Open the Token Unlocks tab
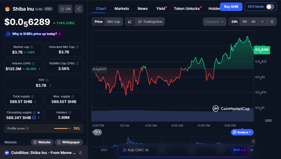Screen dimensions: 281x159 (187, 9)
